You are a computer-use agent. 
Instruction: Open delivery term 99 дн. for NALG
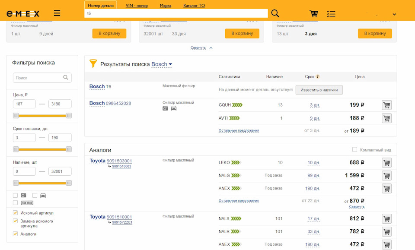[x=314, y=175]
